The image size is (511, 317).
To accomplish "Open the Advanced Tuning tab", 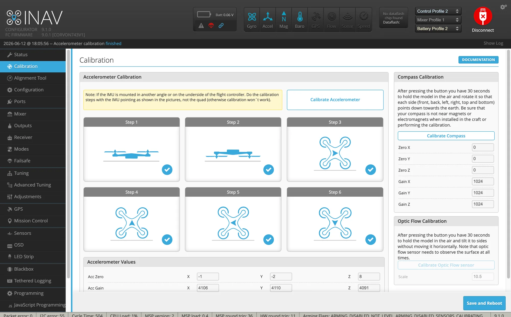I will point(33,185).
